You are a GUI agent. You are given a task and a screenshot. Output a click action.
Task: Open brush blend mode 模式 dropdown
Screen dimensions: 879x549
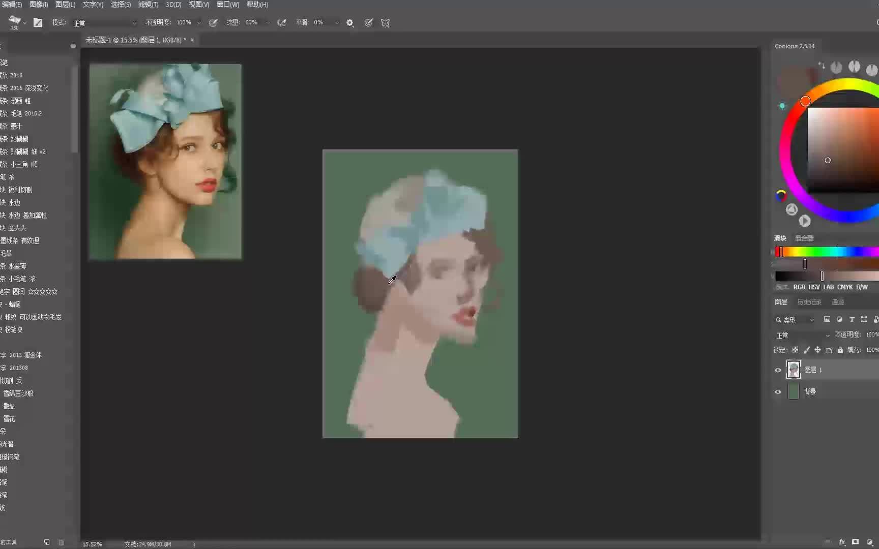coord(105,23)
